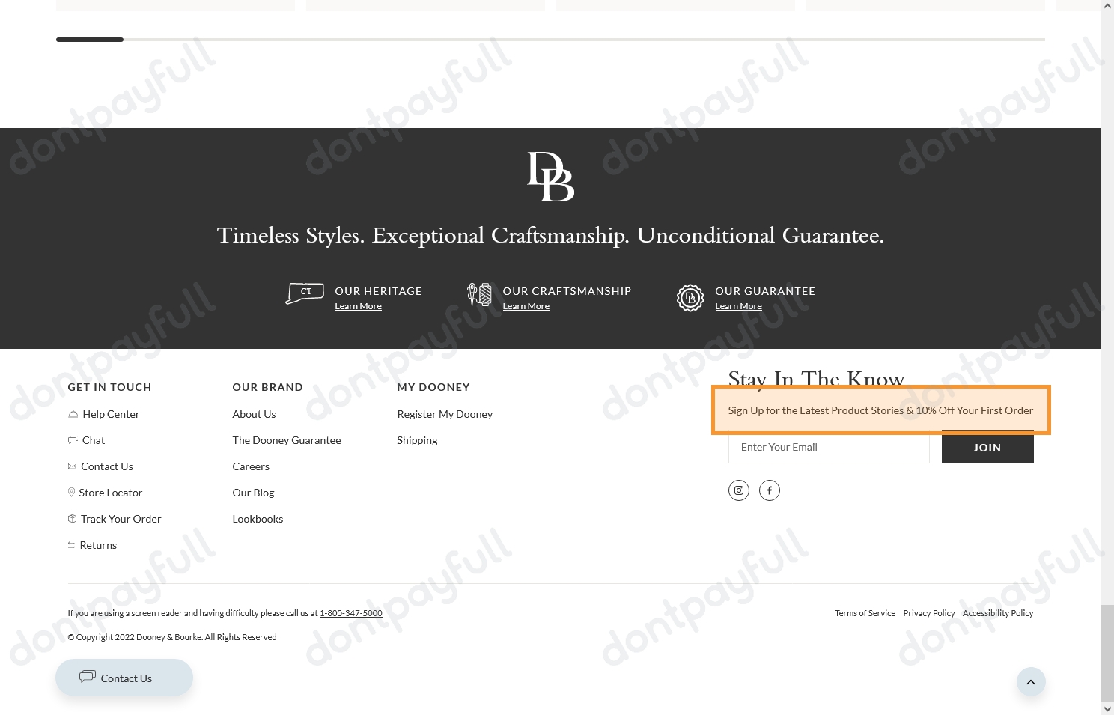Select Track Your Order
The width and height of the screenshot is (1114, 715).
tap(121, 519)
